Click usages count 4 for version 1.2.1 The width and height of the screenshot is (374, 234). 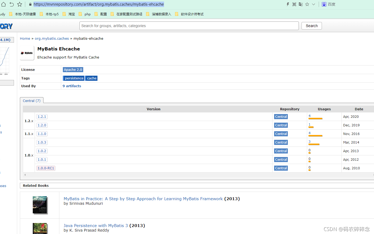coord(310,116)
